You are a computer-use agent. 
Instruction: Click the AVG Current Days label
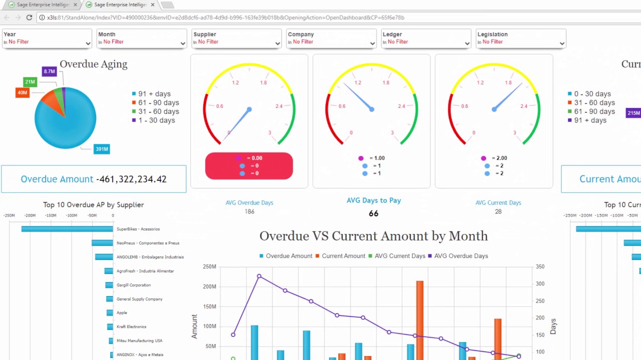[x=498, y=202]
